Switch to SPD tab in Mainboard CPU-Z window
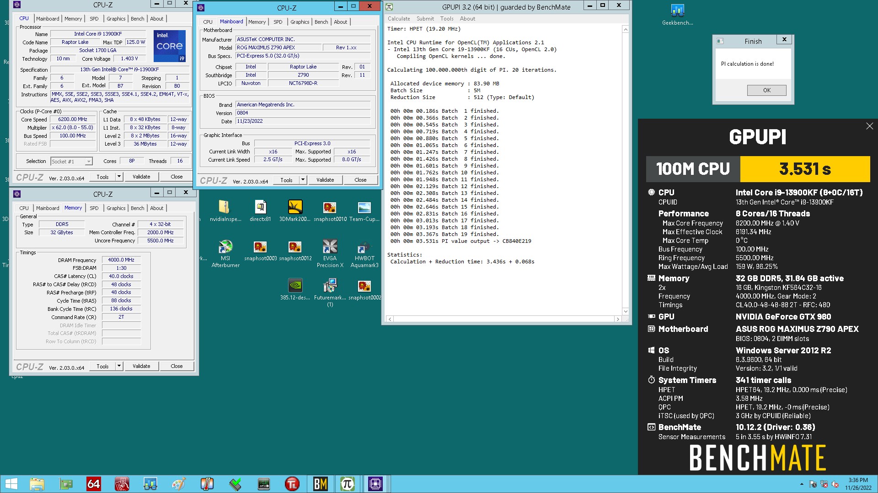 (278, 22)
